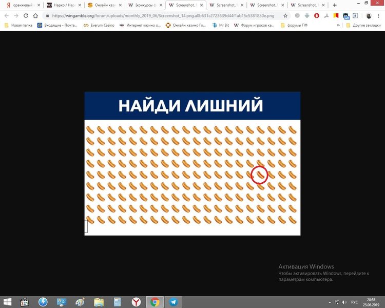Open the 'Форум игроков ка...' bookmark
This screenshot has height=308, width=385.
point(254,25)
